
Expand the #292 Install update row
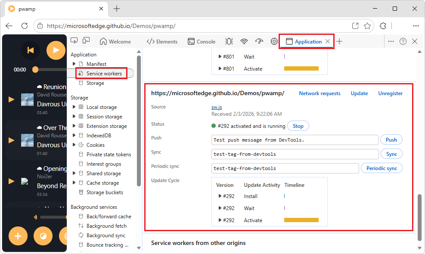pyautogui.click(x=220, y=196)
